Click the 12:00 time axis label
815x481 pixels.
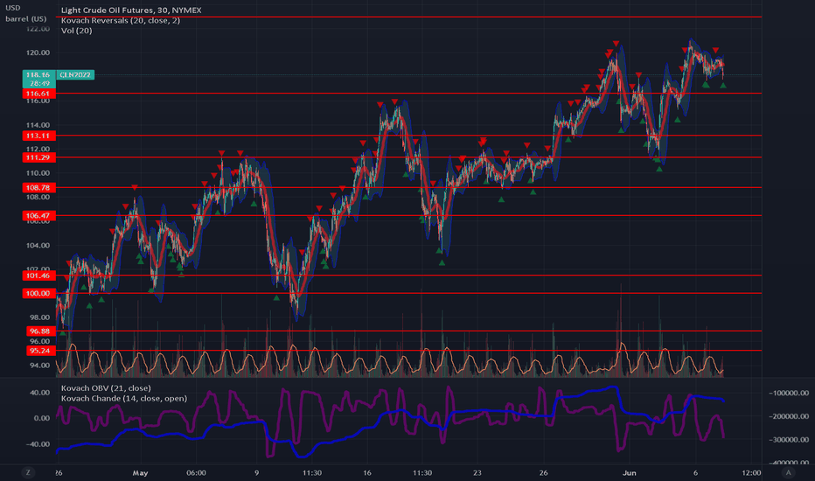pyautogui.click(x=751, y=472)
